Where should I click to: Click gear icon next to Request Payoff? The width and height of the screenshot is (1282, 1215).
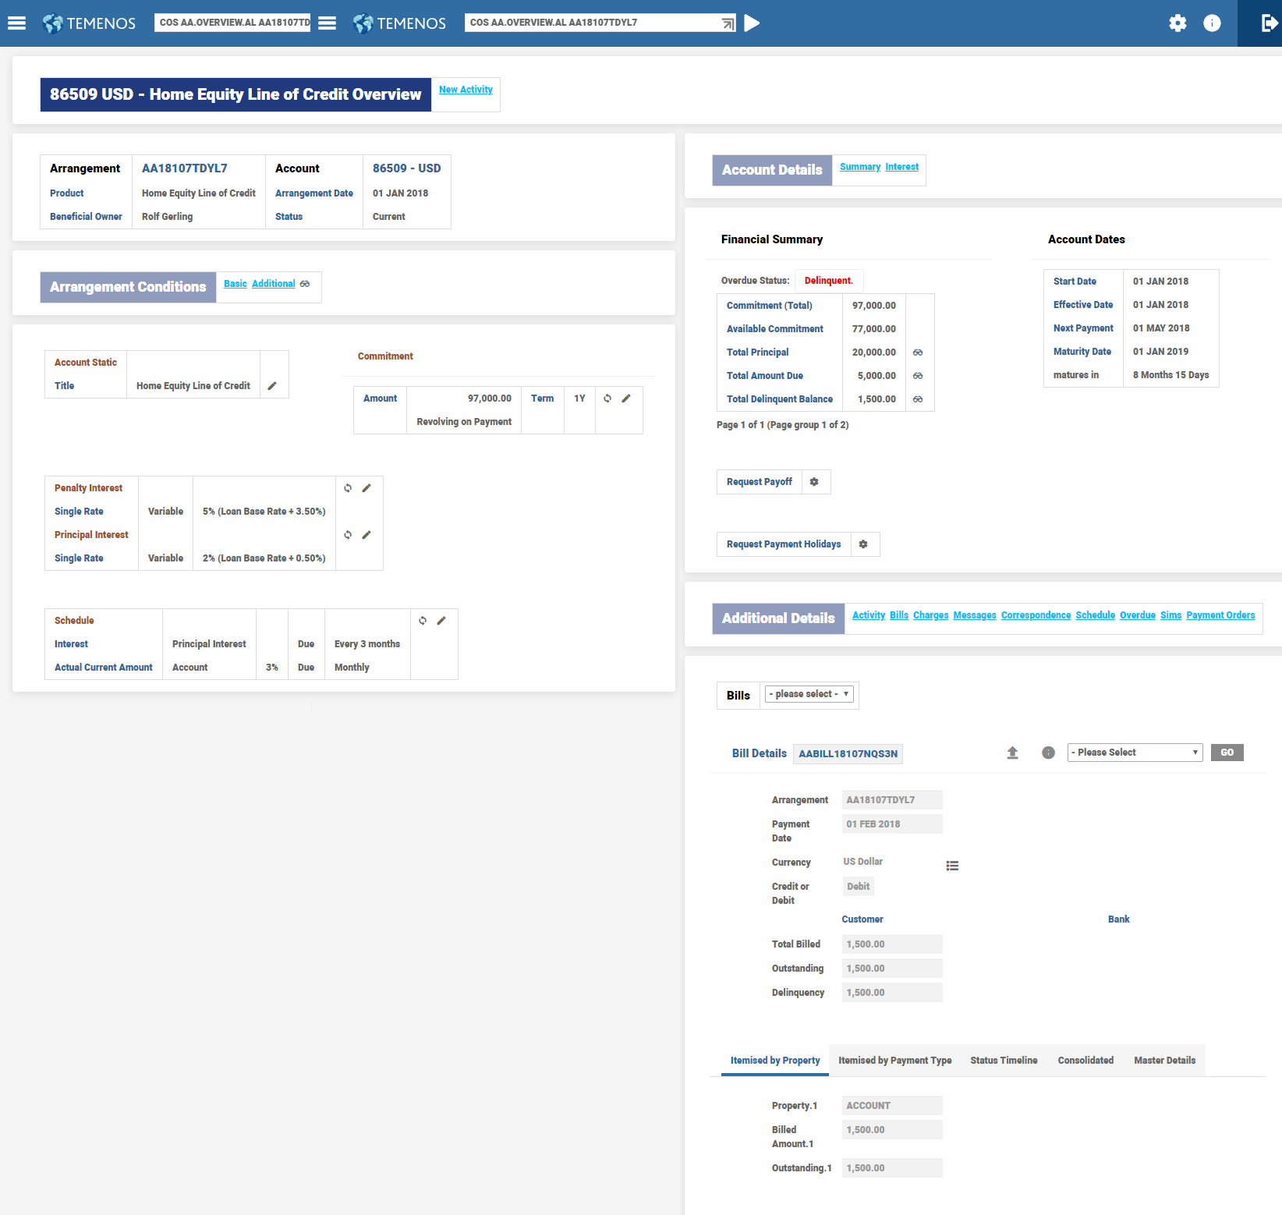click(x=814, y=482)
